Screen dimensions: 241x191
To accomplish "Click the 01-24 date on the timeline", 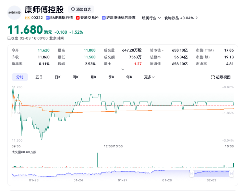I will point(78,180).
